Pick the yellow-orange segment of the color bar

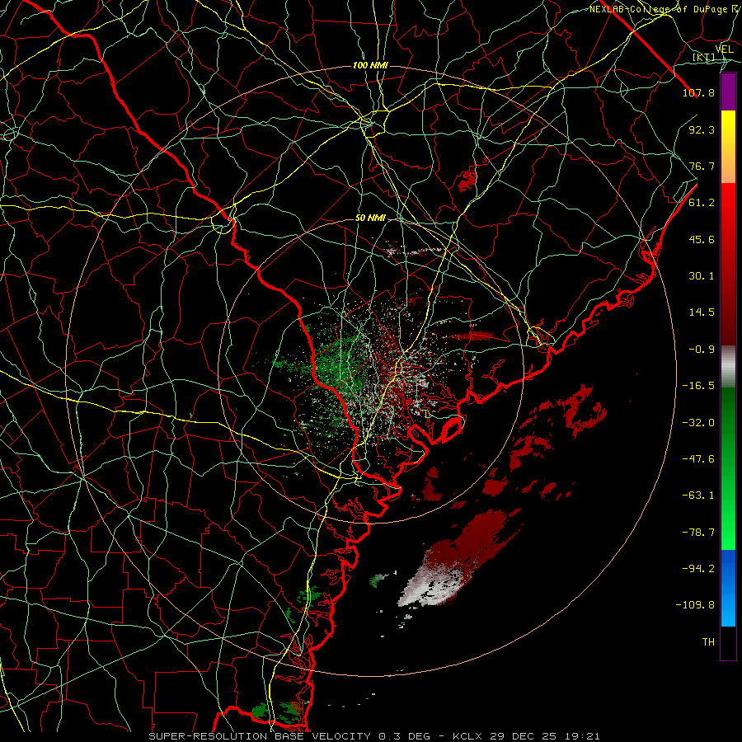tap(728, 147)
